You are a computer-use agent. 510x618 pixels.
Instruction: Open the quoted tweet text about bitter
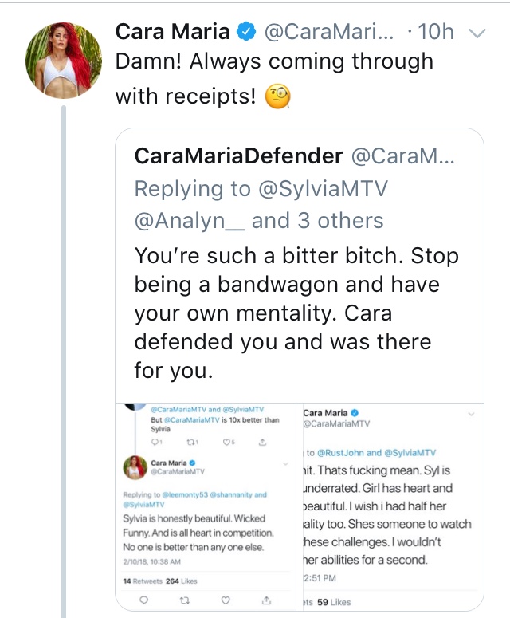click(296, 313)
